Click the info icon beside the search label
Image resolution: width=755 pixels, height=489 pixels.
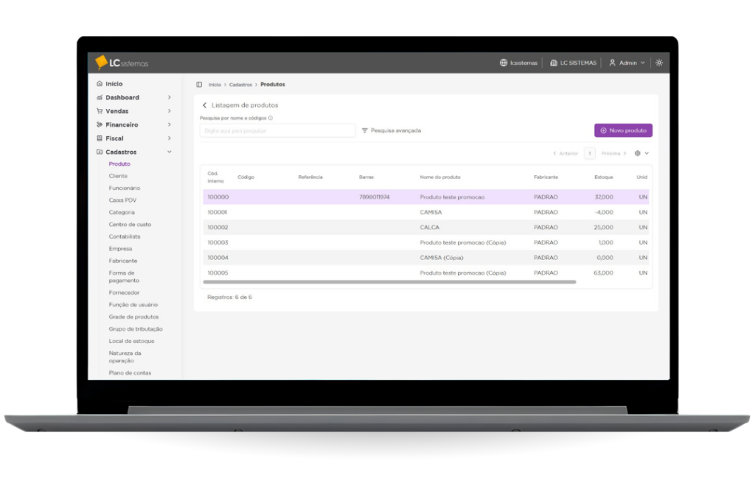click(271, 118)
